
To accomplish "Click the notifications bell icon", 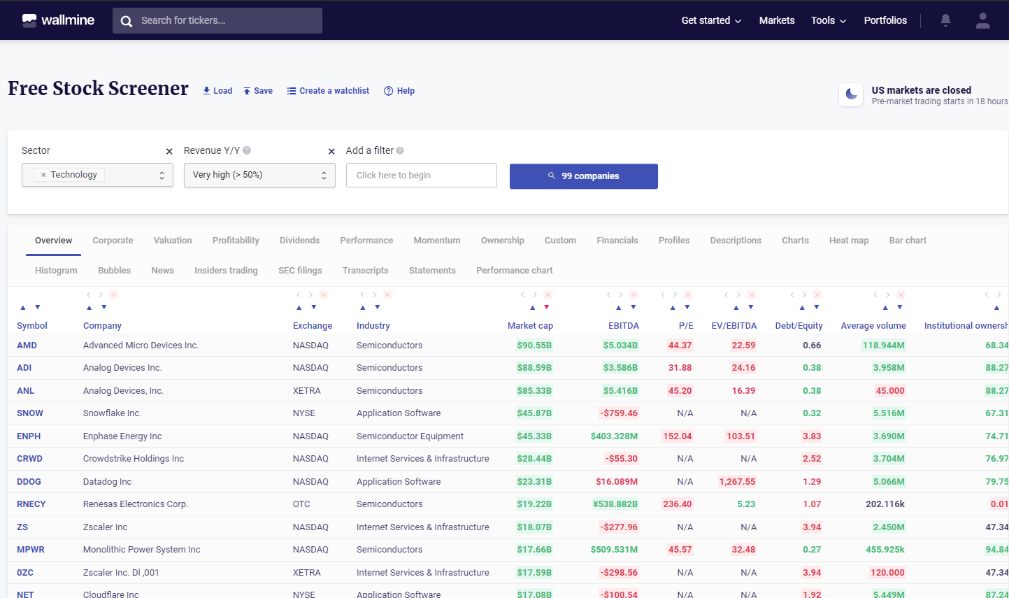I will [x=945, y=20].
